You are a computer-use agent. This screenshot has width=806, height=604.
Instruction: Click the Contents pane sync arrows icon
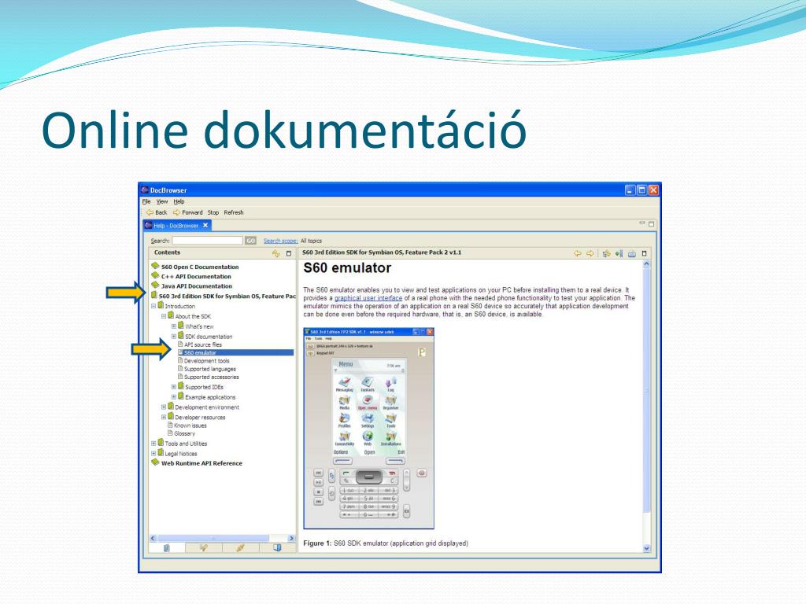point(276,253)
